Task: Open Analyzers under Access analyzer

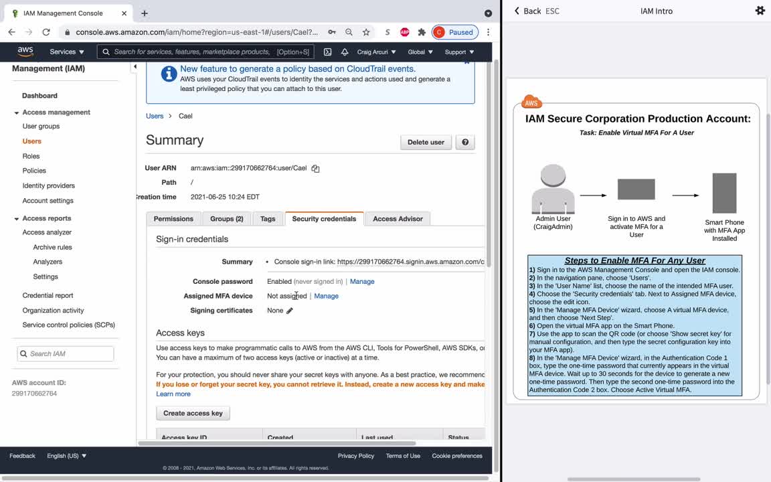Action: click(48, 262)
